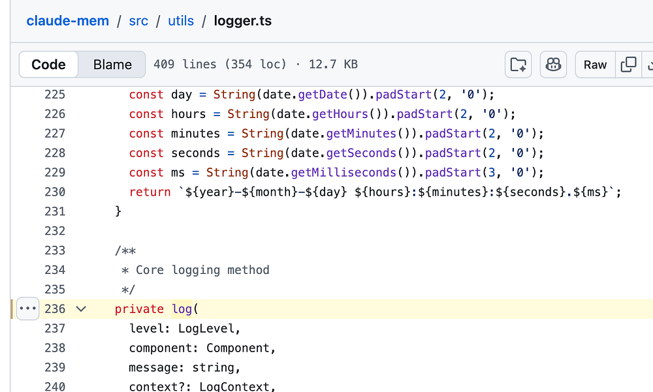
Task: Click the '409 lines (354 loc)' file info
Action: pyautogui.click(x=220, y=65)
